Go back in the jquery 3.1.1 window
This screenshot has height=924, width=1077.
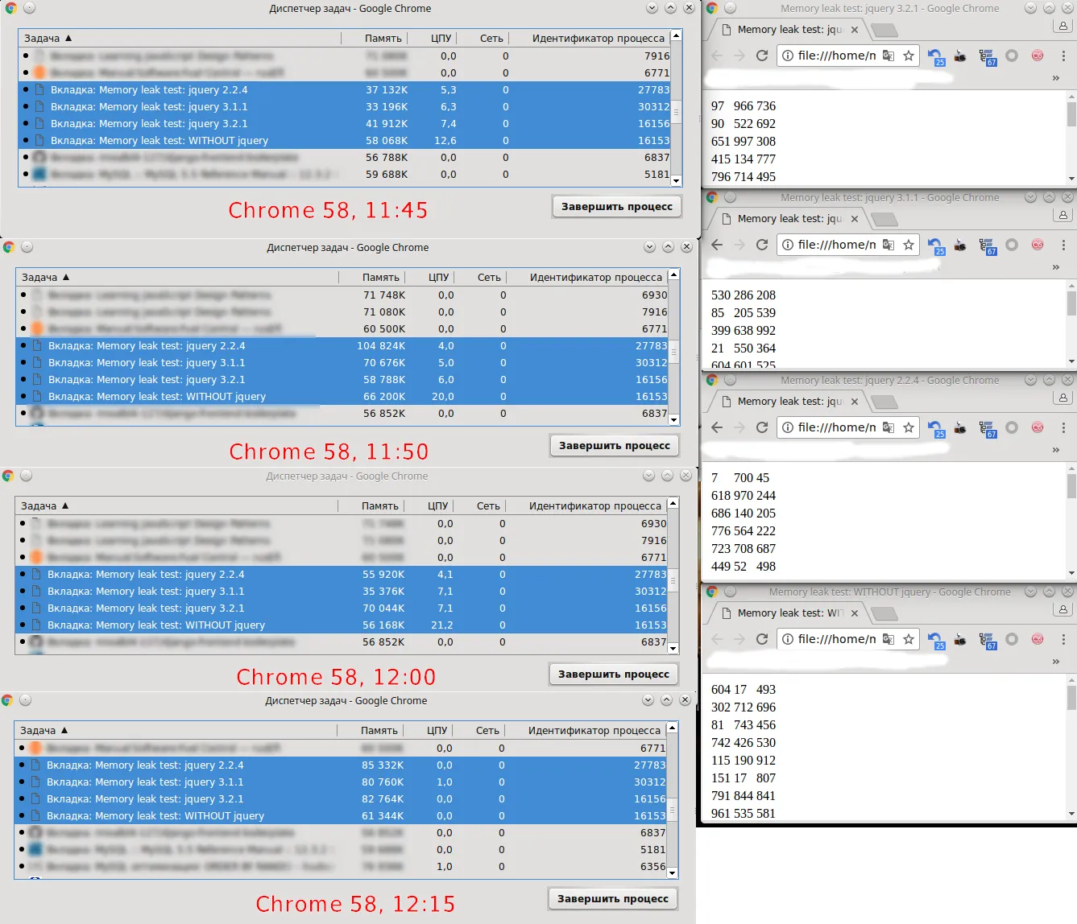tap(717, 245)
